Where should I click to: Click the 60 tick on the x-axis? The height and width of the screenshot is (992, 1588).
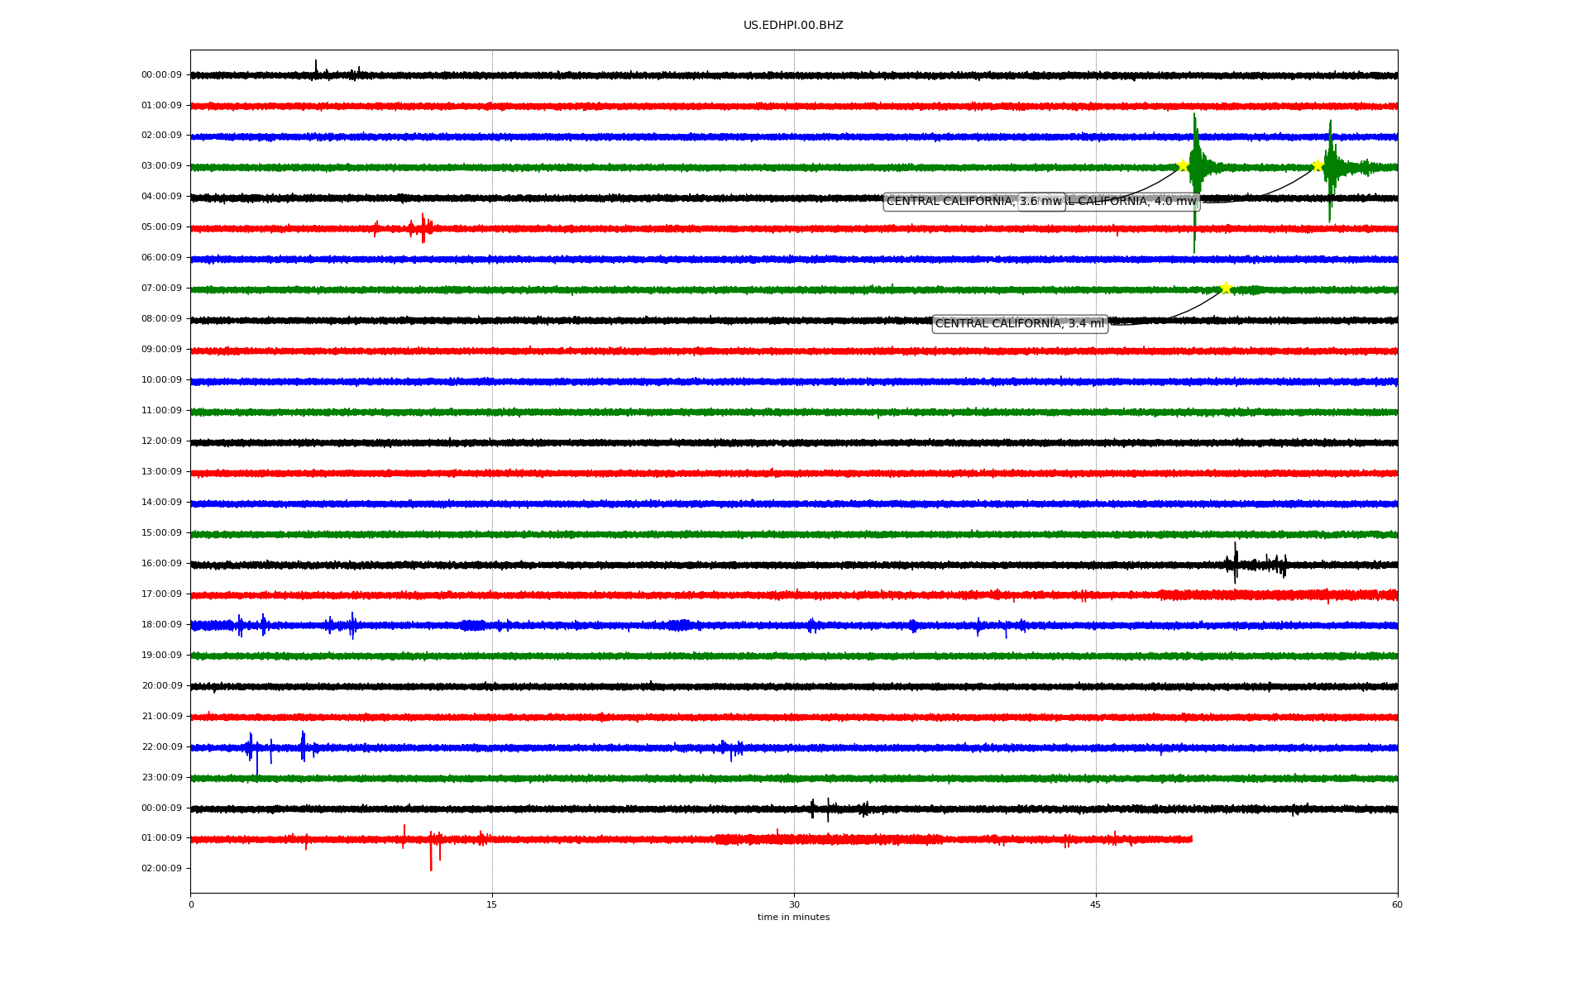[1397, 904]
